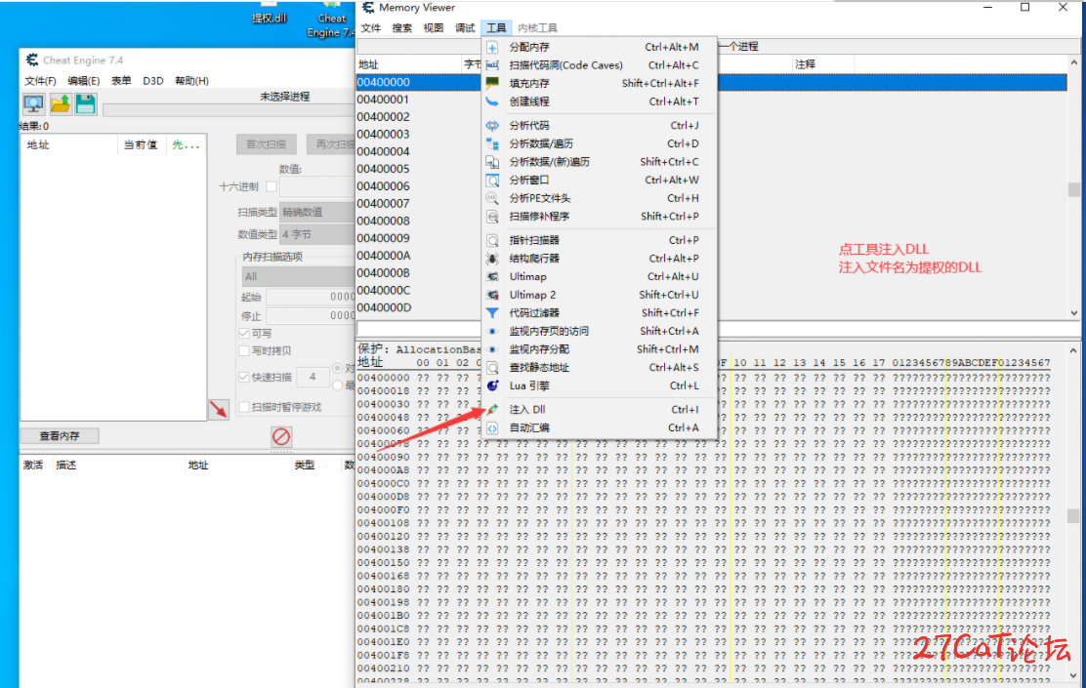Click the blue funnel icon beside 代码过滤器
This screenshot has height=688, width=1086.
(x=492, y=313)
